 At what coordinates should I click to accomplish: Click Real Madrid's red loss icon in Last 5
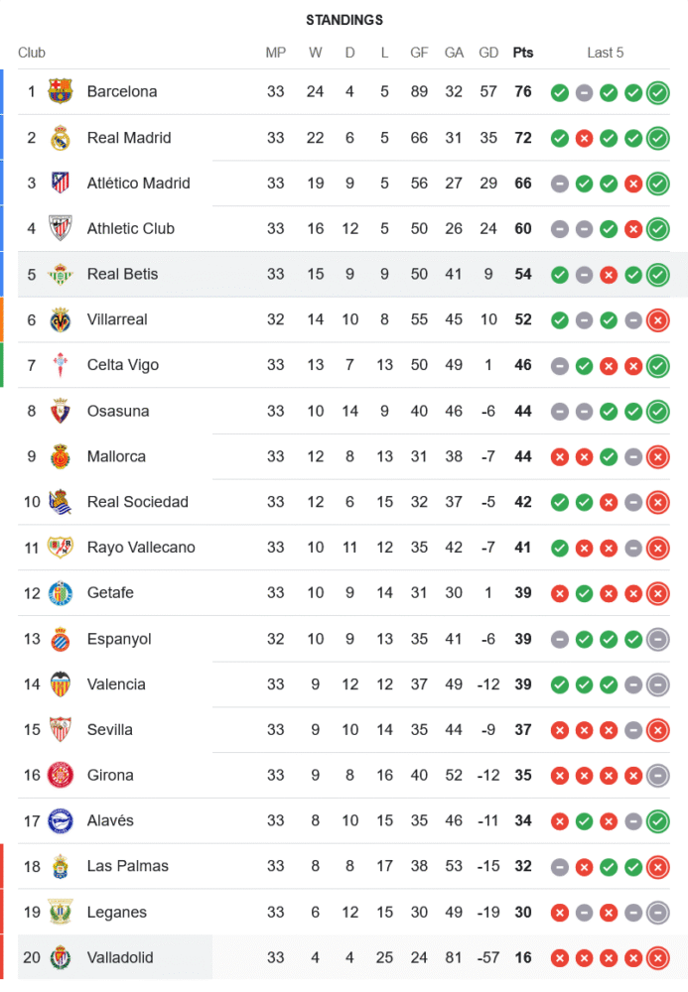coord(584,138)
